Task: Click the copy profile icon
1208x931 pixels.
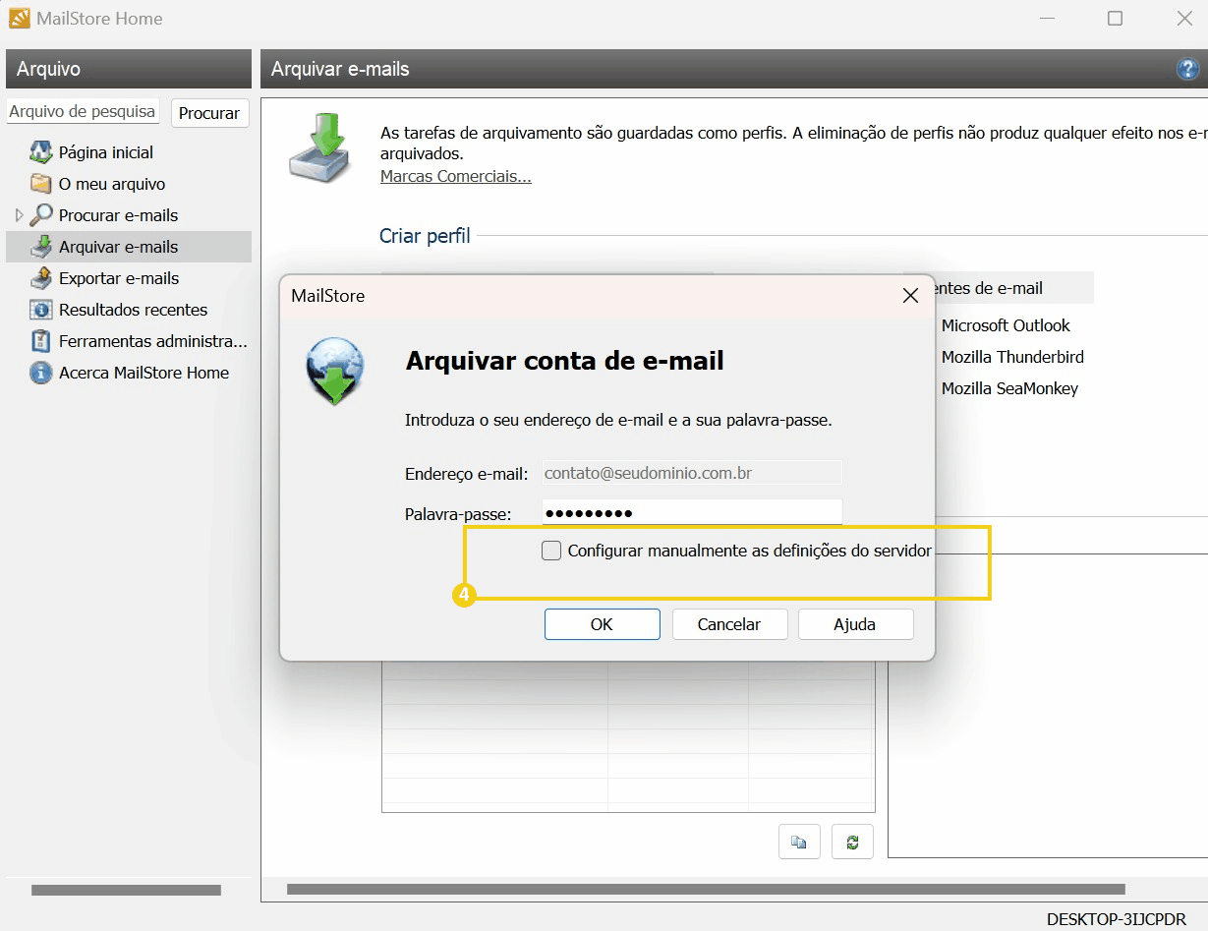Action: [x=799, y=842]
